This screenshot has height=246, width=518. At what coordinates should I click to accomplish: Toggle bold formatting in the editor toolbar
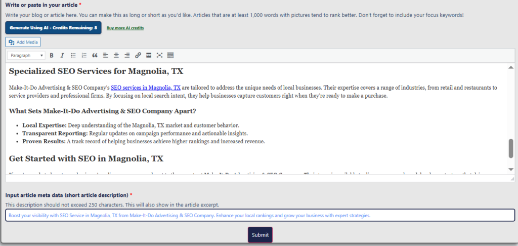[52, 55]
